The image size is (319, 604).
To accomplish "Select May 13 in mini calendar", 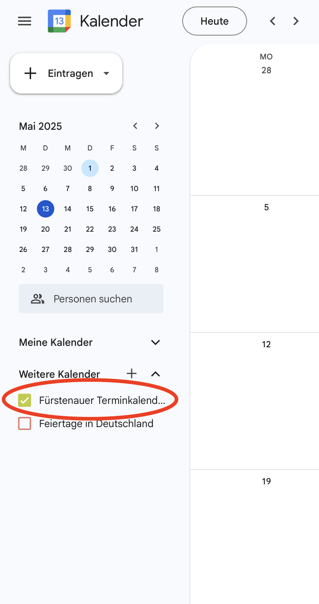I will pyautogui.click(x=46, y=209).
